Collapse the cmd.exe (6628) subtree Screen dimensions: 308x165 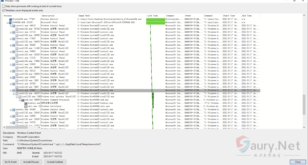pos(20,100)
